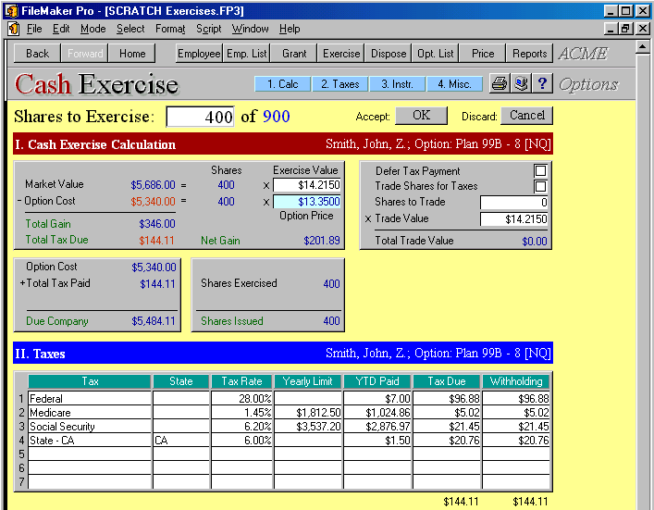Click the Net Gain $201.89 value
This screenshot has height=510, width=654.
(322, 241)
